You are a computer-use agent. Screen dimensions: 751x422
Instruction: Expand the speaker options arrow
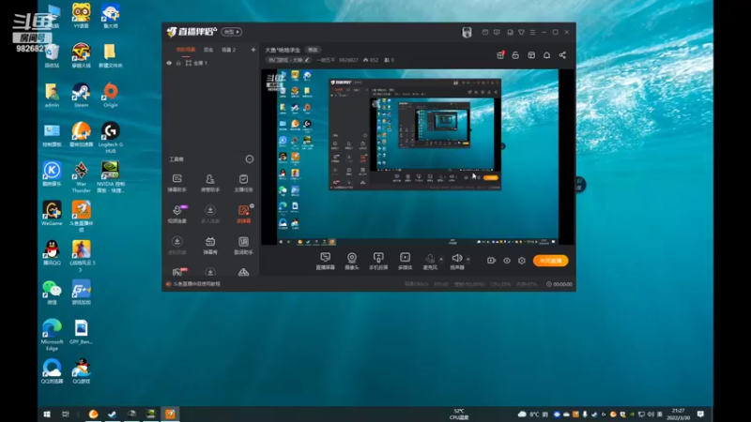point(467,260)
